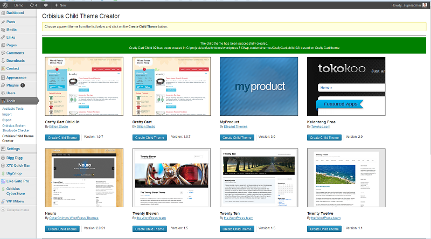
Task: Open the + New dropdown in admin bar
Action: 60,5
